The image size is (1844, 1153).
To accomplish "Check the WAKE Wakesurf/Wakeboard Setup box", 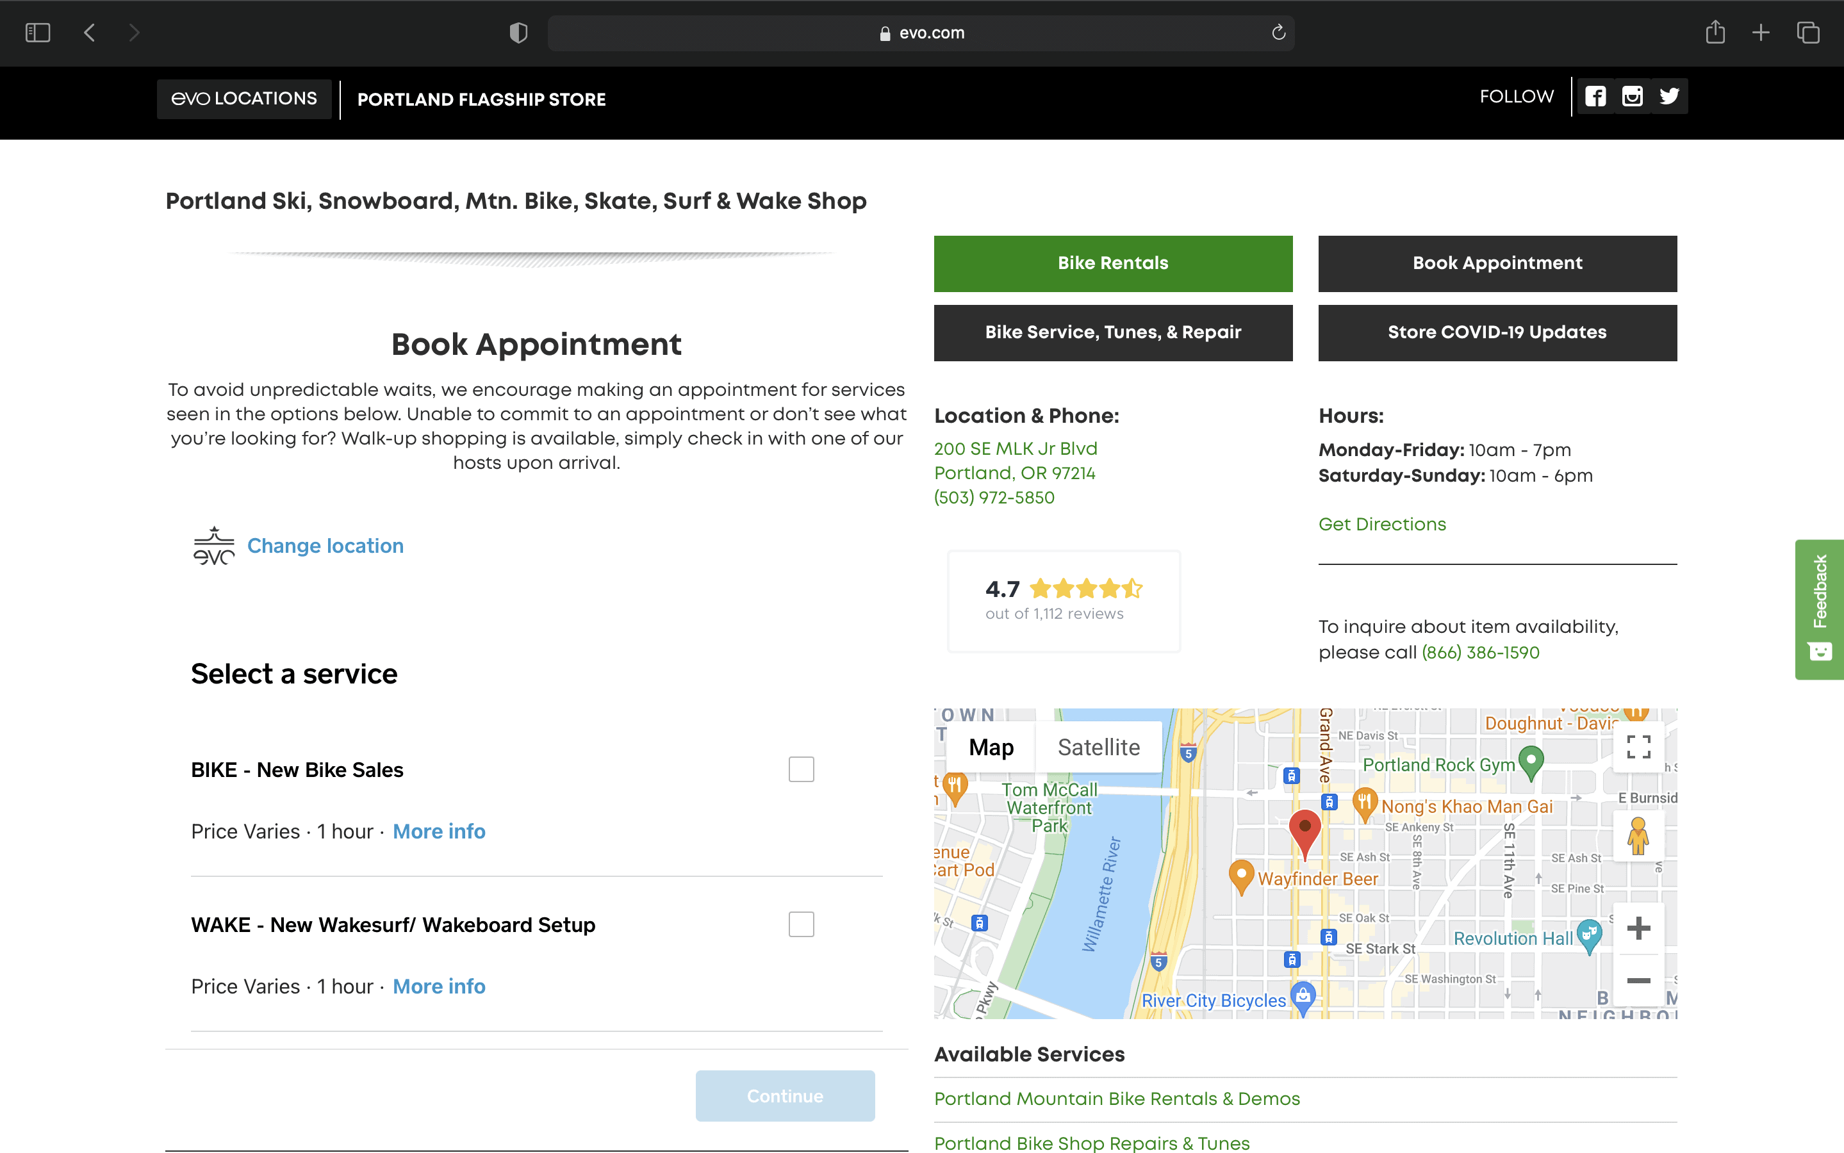I will coord(801,924).
